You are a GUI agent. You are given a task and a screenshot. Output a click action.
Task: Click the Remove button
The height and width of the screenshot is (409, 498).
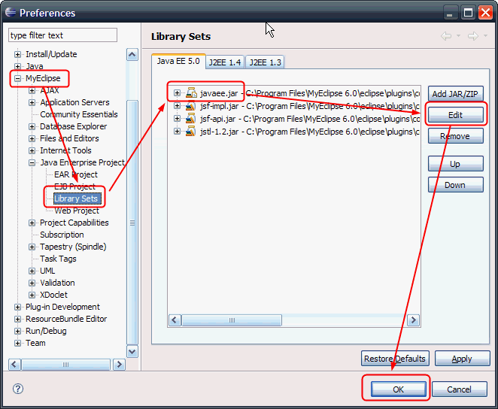455,136
